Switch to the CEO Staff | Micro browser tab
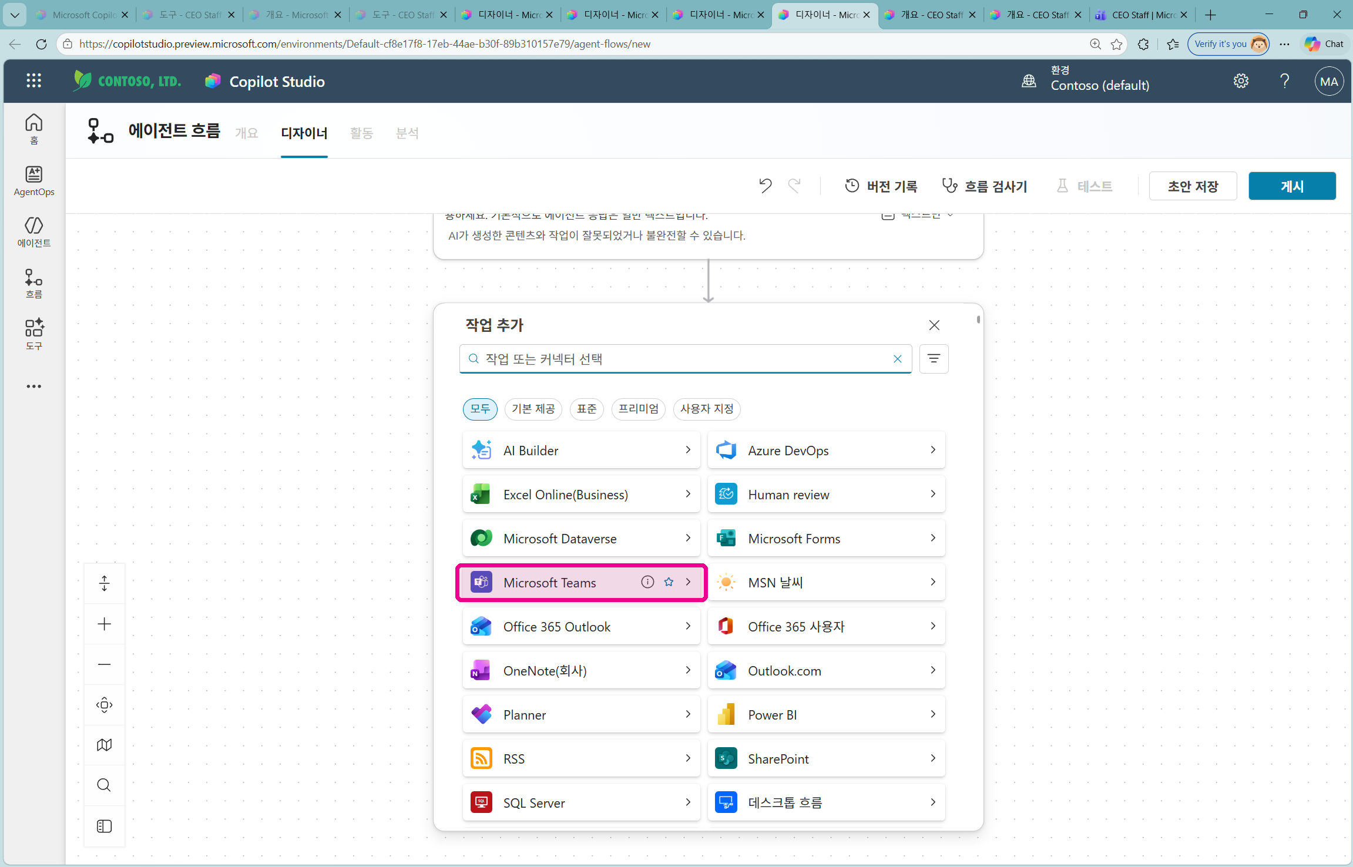Screen dimensions: 1353x867 coord(1141,15)
